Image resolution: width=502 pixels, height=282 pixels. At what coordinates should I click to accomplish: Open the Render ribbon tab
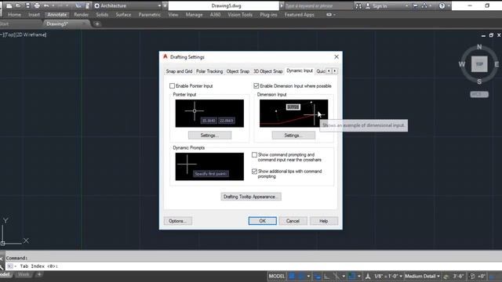[x=81, y=15]
